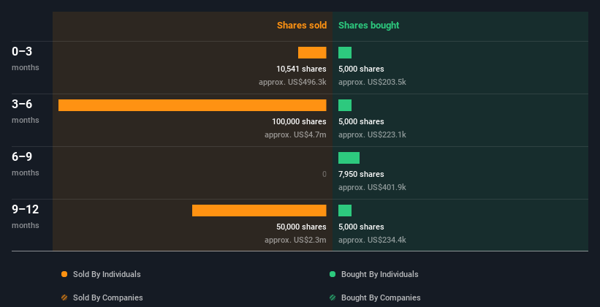Click the striped Bought By Companies legend icon
The height and width of the screenshot is (307, 600).
(x=333, y=297)
